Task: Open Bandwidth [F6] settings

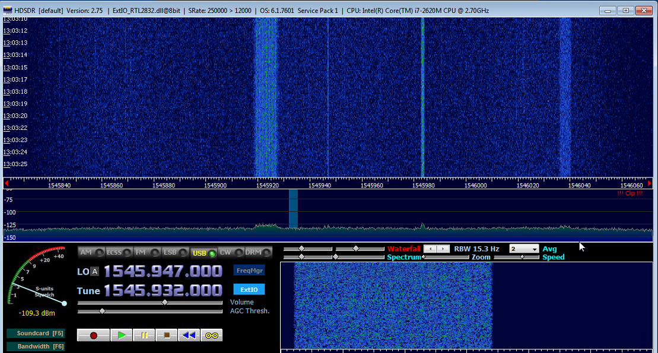Action: [x=35, y=346]
